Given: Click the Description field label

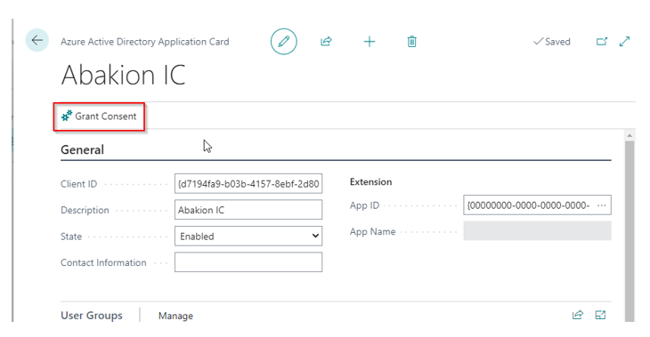Looking at the screenshot, I should click(85, 210).
